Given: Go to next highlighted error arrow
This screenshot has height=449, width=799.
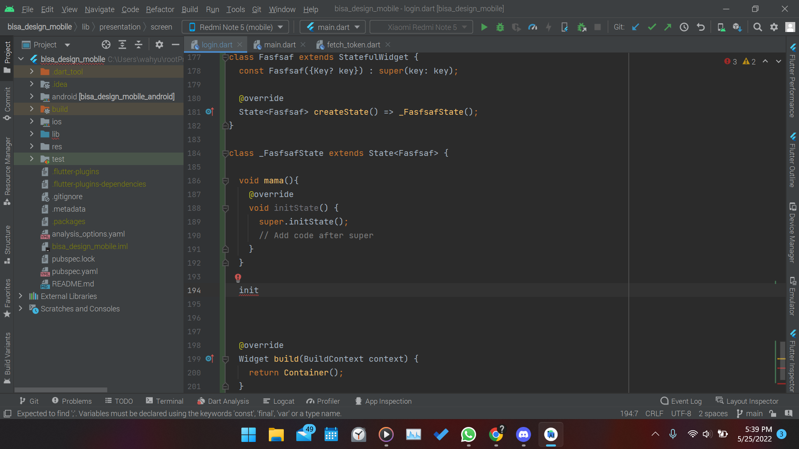Looking at the screenshot, I should (x=779, y=61).
